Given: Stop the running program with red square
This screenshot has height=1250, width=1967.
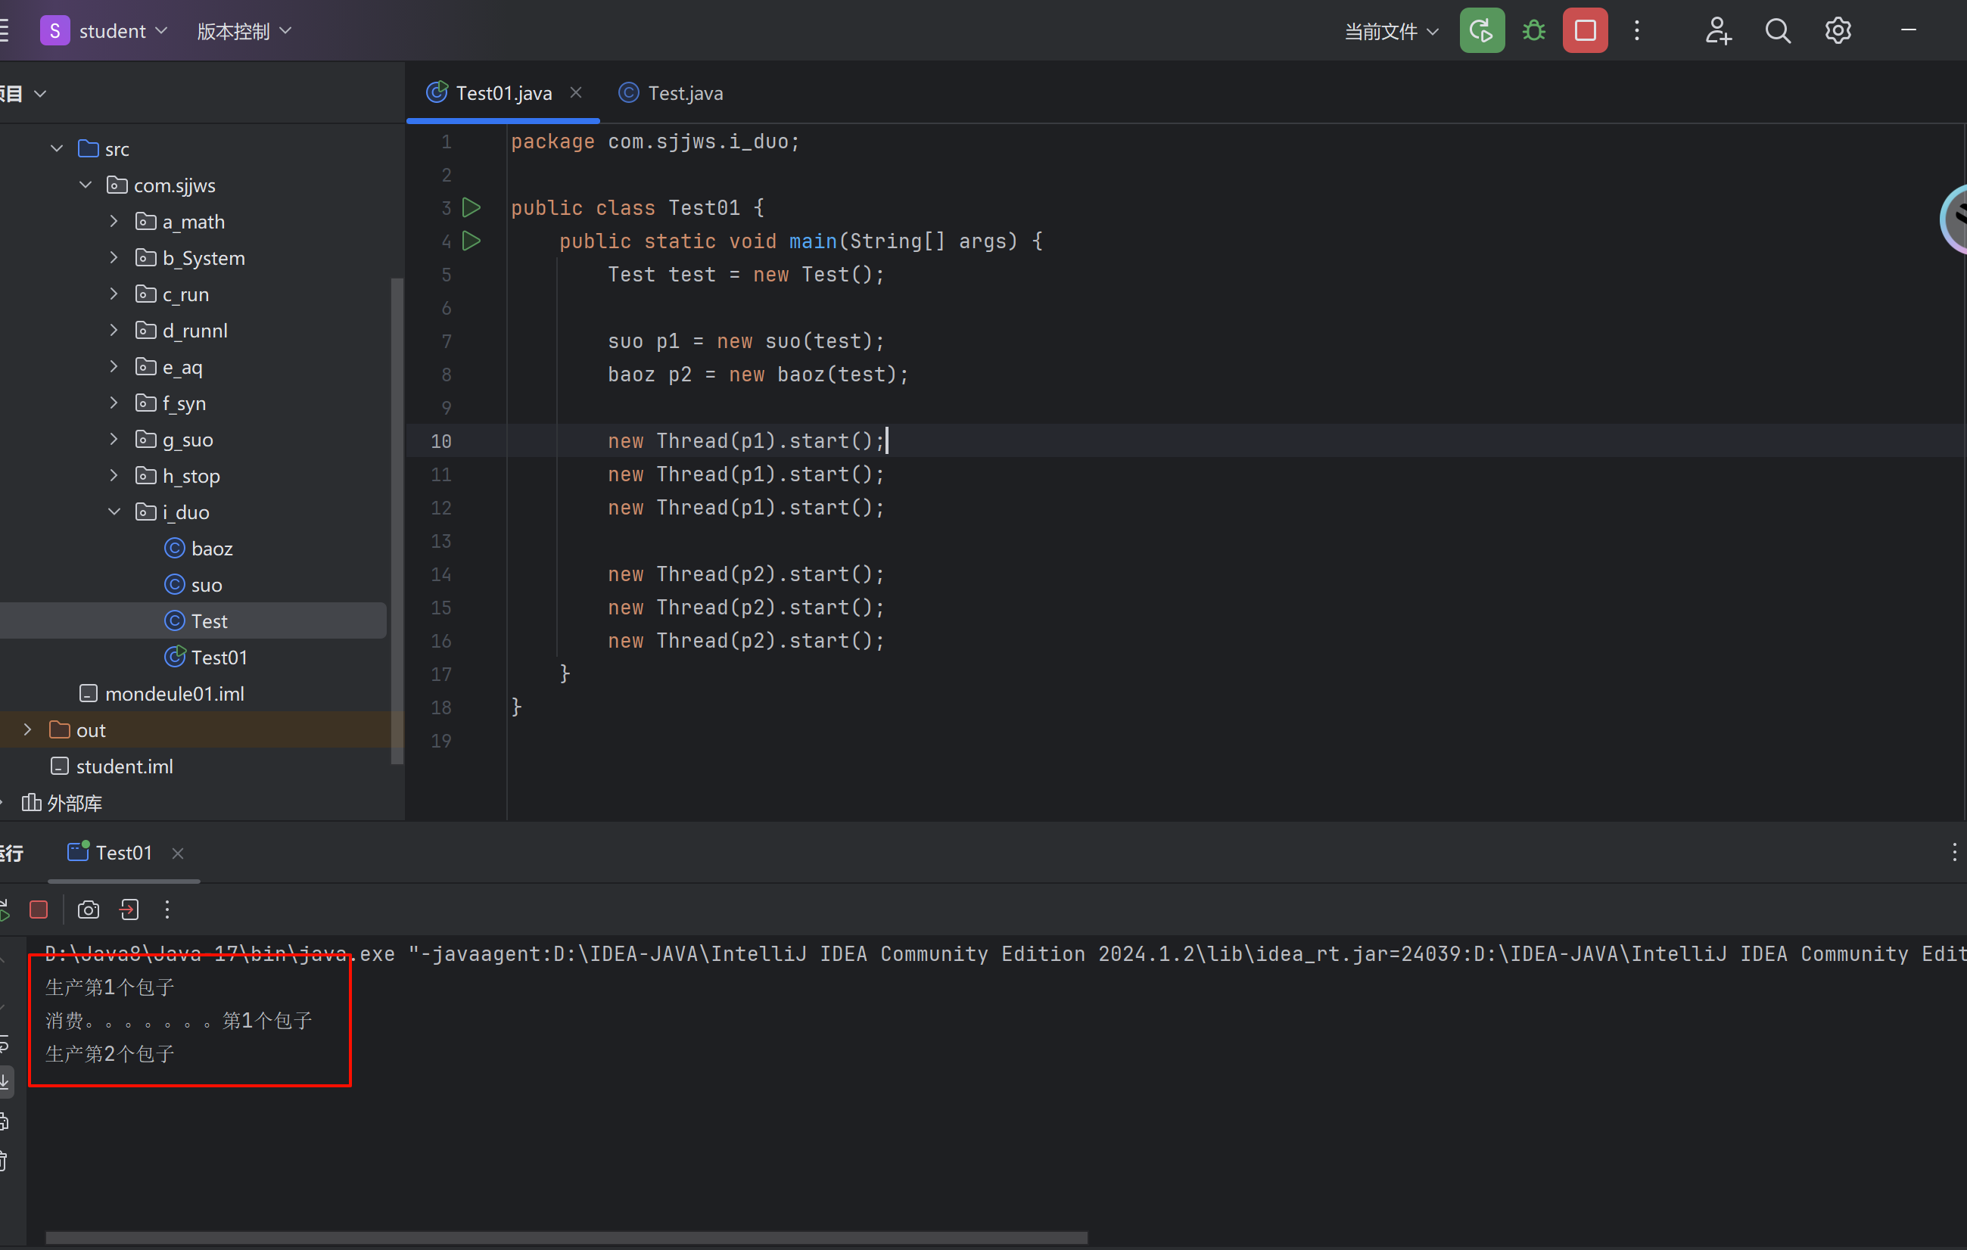Looking at the screenshot, I should coord(1585,31).
